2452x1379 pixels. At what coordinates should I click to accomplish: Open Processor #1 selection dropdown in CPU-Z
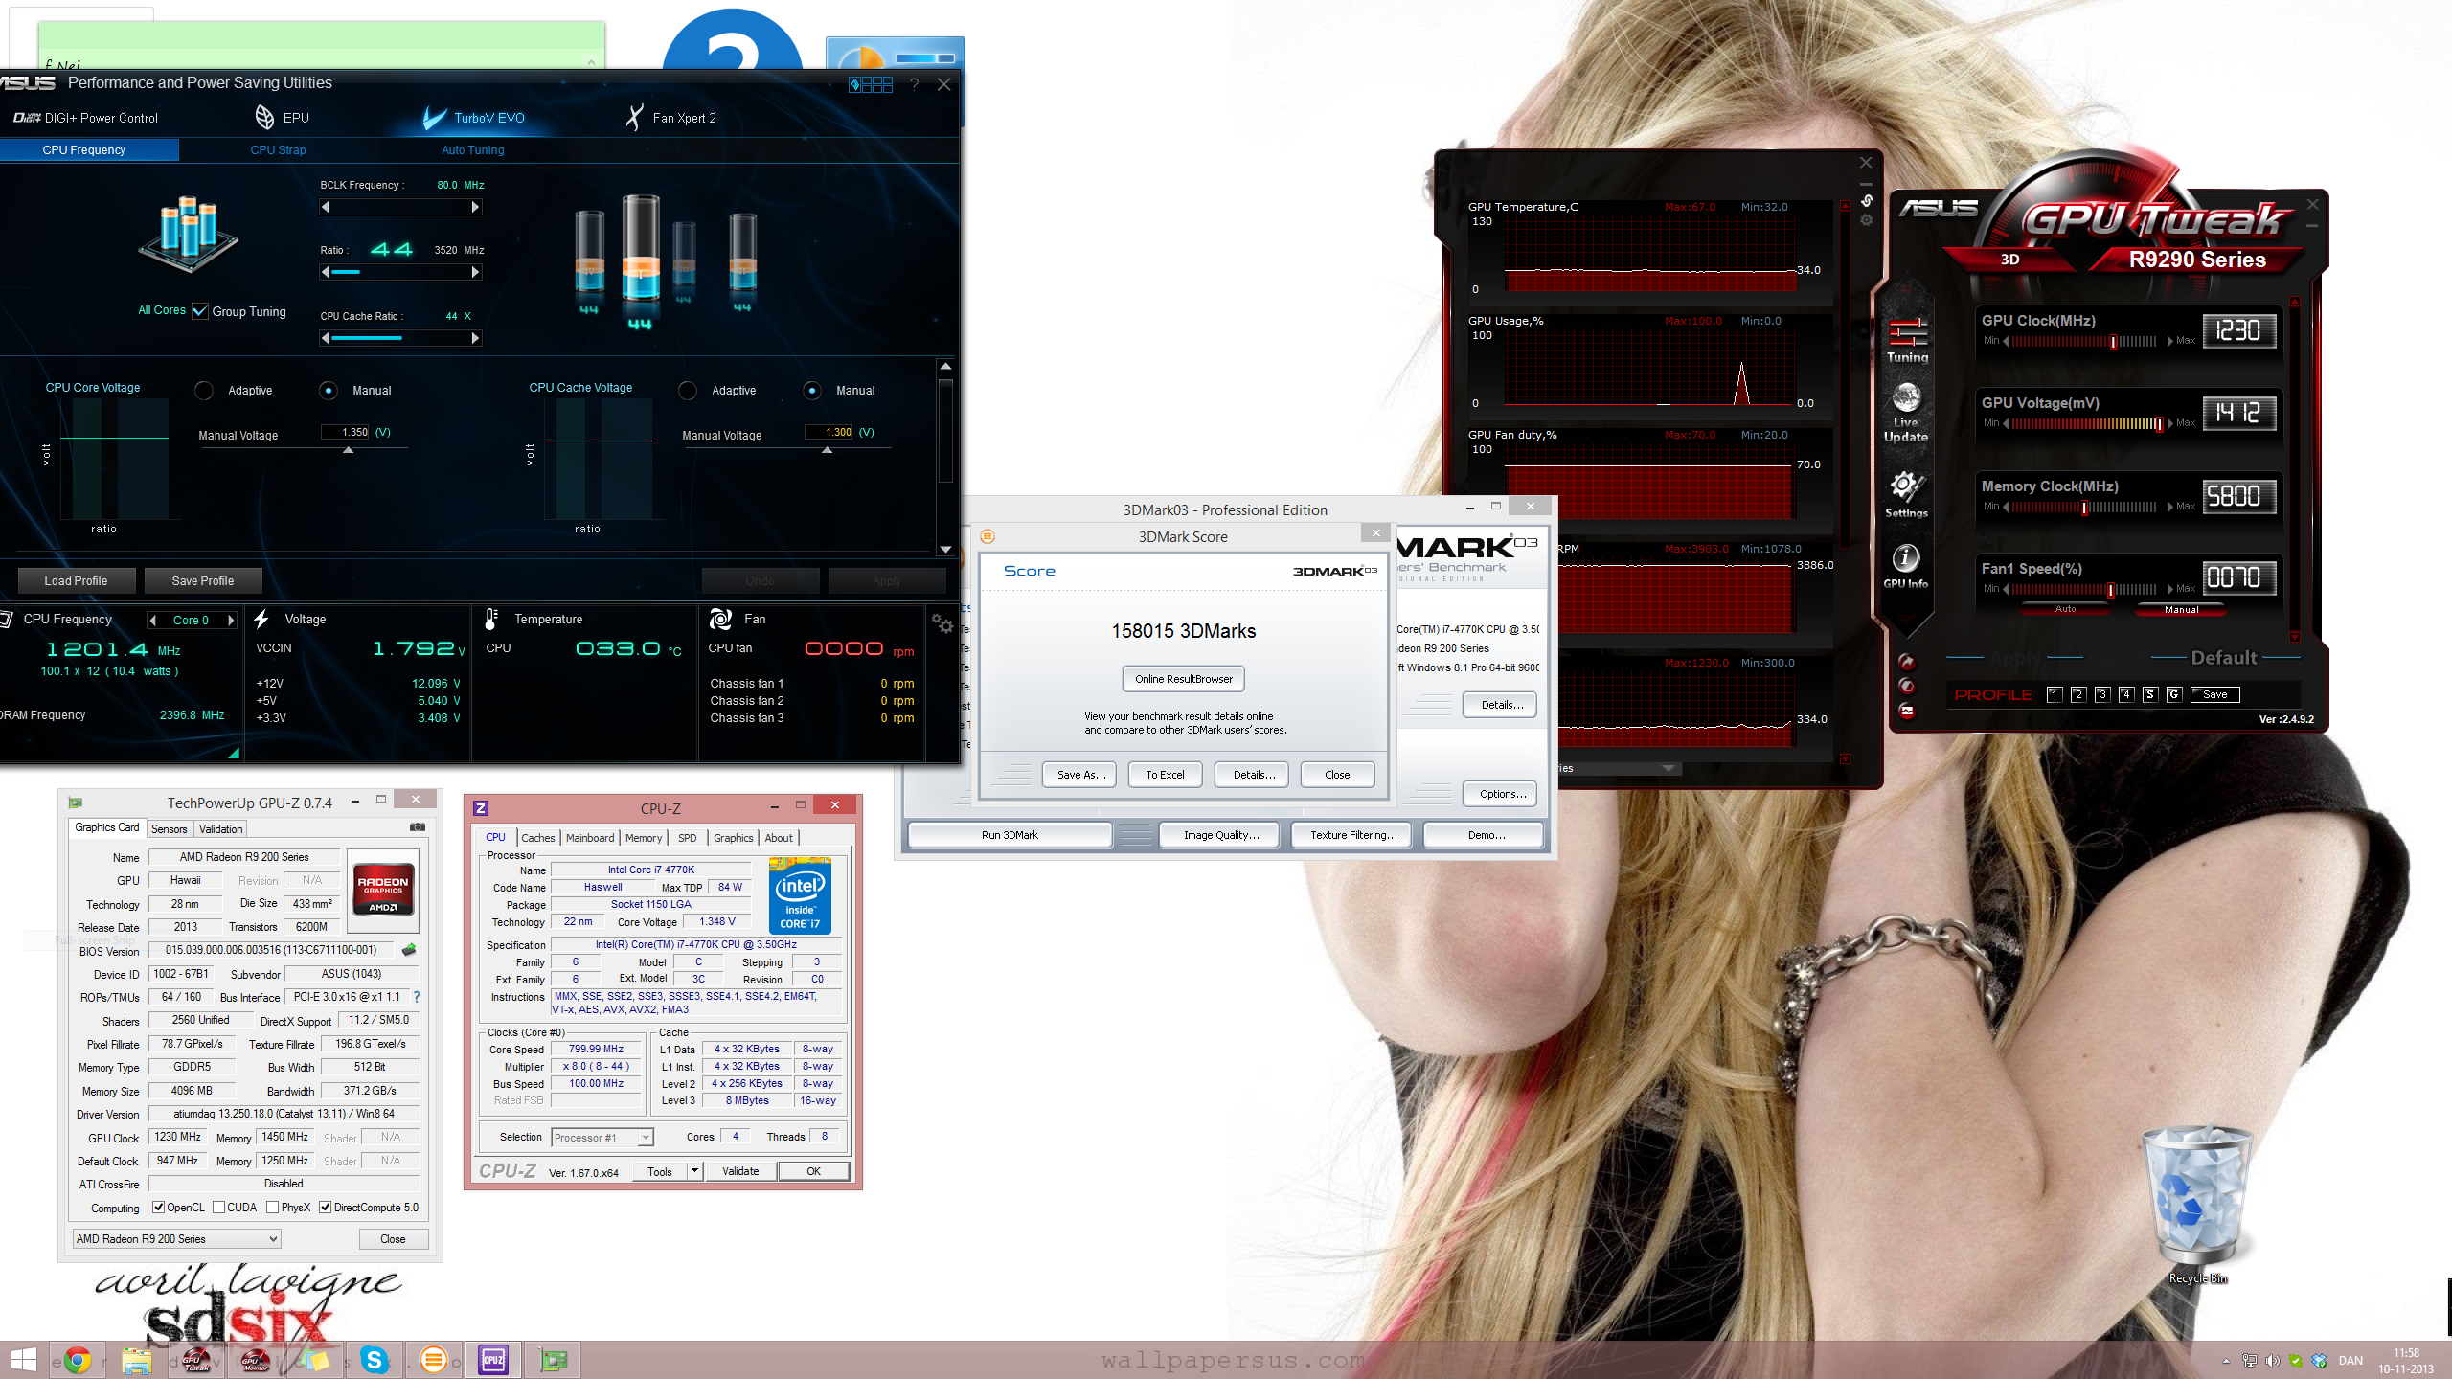click(602, 1138)
